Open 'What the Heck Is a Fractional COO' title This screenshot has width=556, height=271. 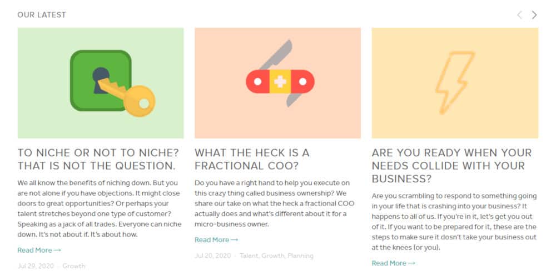coord(252,160)
